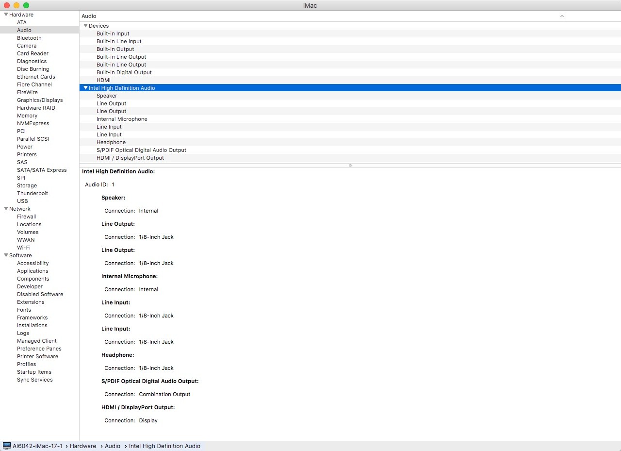Screen dimensions: 621x451
Task: Collapse the Hardware section in the sidebar
Action: pos(6,15)
